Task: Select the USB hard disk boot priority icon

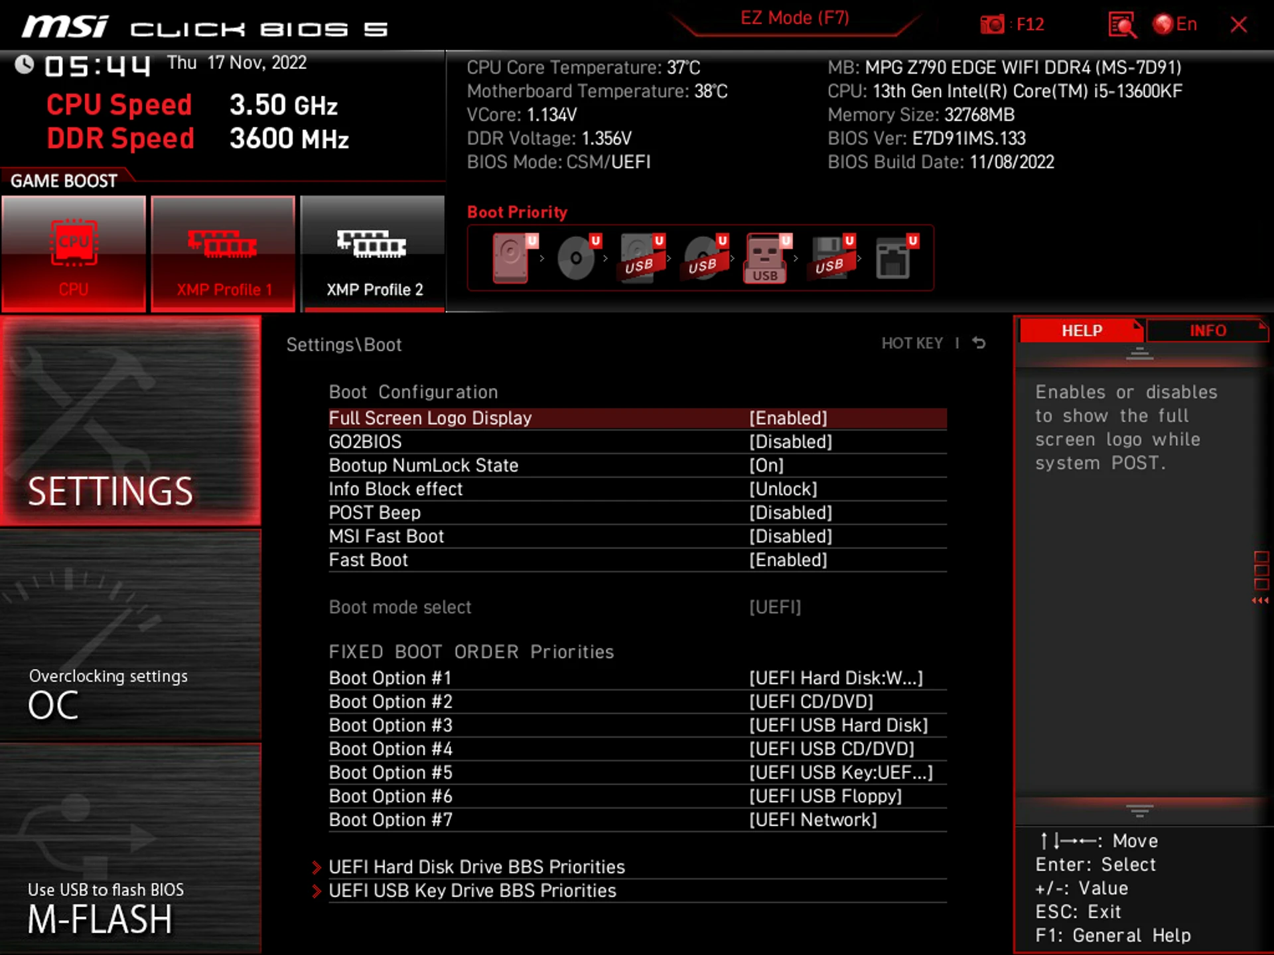Action: pyautogui.click(x=642, y=258)
